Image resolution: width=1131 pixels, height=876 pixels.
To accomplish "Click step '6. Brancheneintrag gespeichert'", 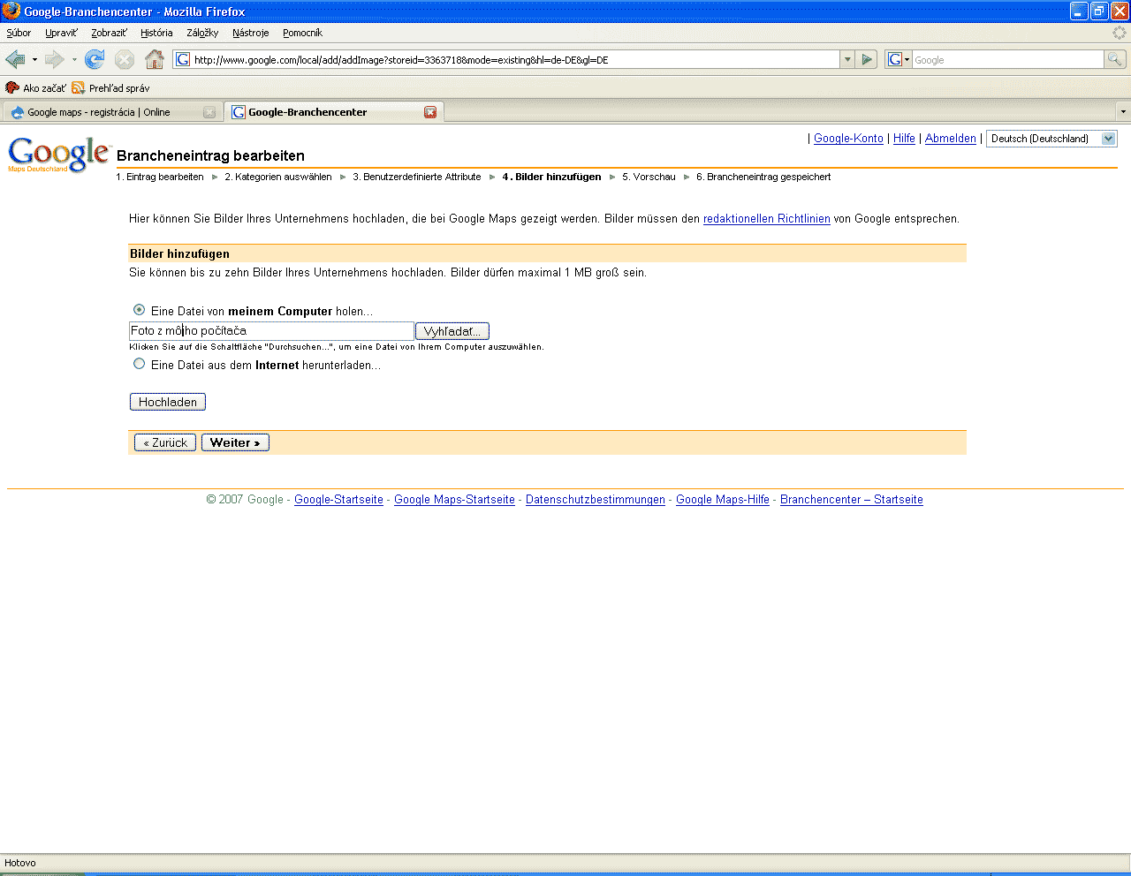I will tap(763, 177).
